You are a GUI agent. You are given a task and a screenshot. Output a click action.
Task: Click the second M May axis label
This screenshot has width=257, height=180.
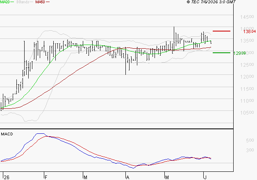(x=167, y=178)
